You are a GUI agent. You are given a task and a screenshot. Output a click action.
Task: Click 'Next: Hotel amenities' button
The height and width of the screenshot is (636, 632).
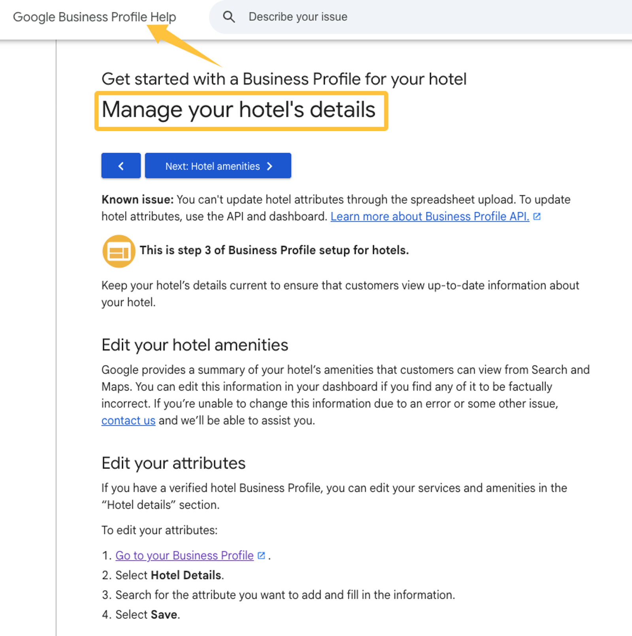[218, 166]
